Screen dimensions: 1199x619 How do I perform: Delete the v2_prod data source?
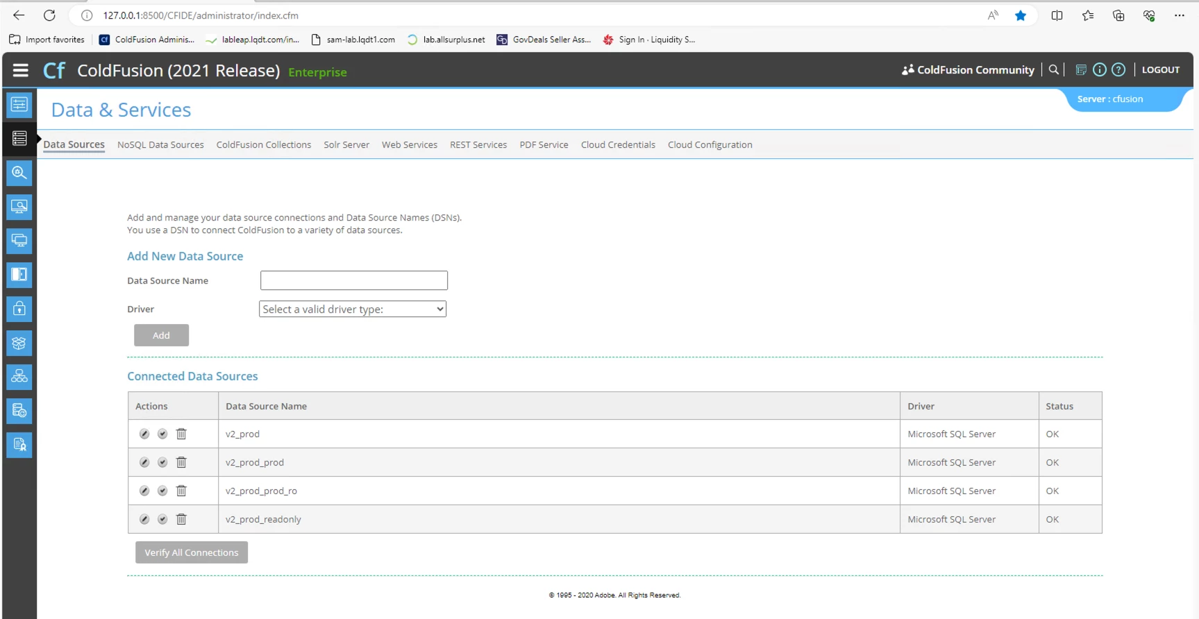click(181, 434)
